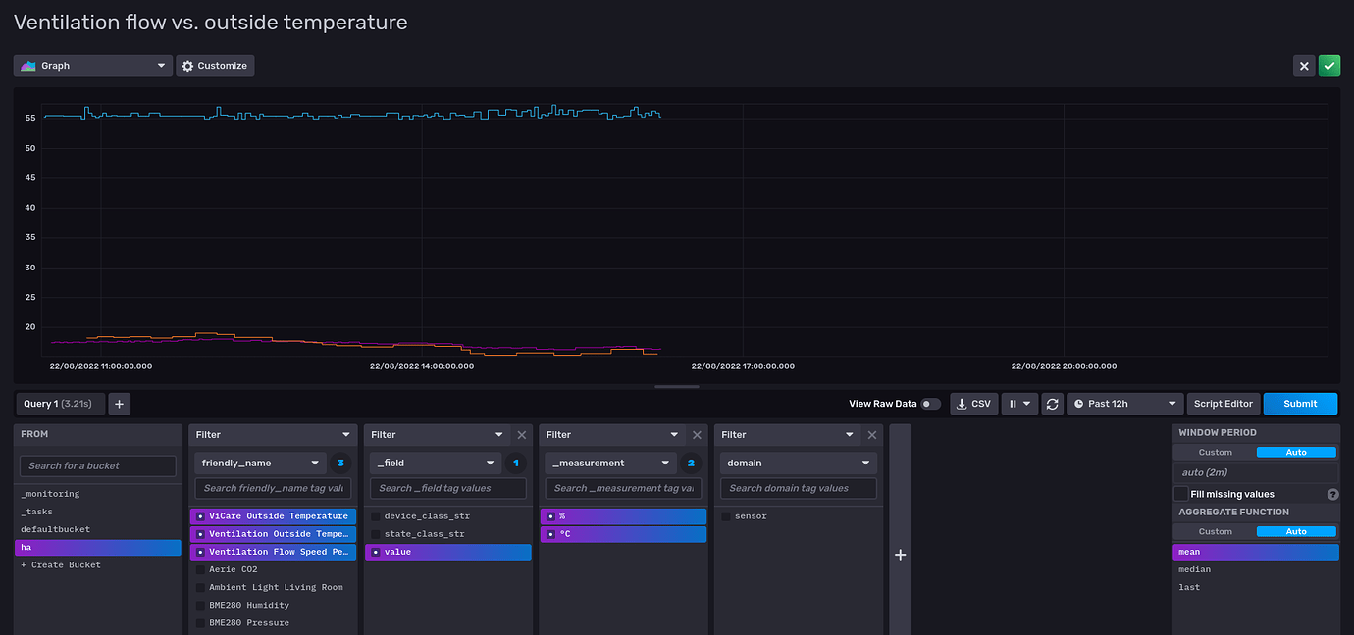Deselect the % measurement

tap(623, 516)
